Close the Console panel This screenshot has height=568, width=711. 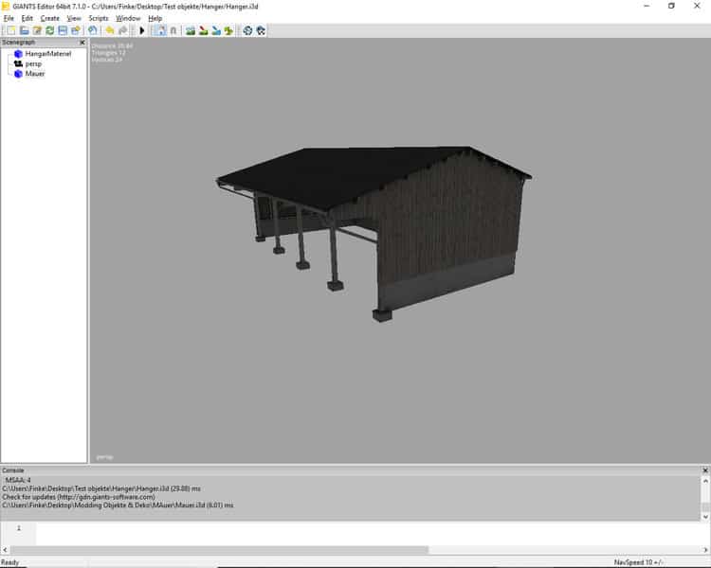tap(704, 470)
